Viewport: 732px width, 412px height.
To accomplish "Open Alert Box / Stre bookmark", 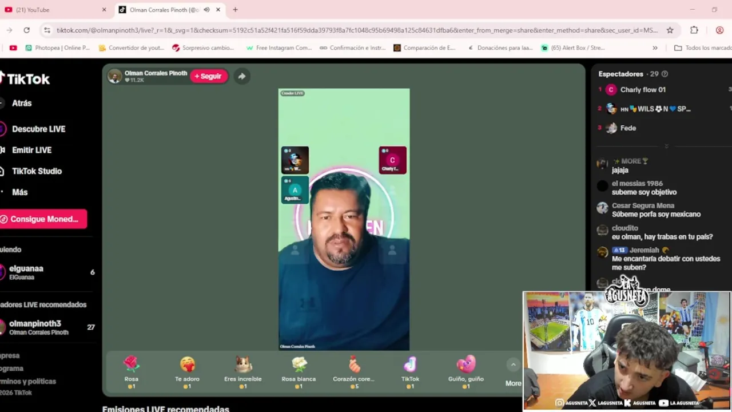I will pos(573,48).
